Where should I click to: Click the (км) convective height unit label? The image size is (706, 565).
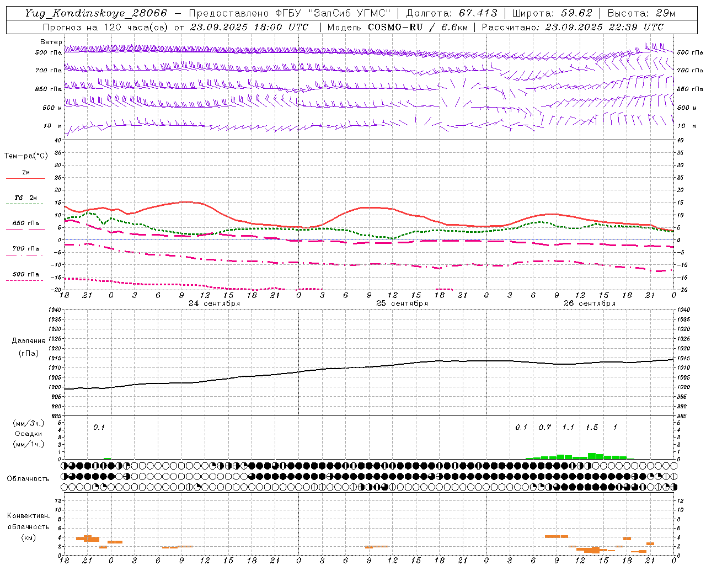(x=28, y=537)
